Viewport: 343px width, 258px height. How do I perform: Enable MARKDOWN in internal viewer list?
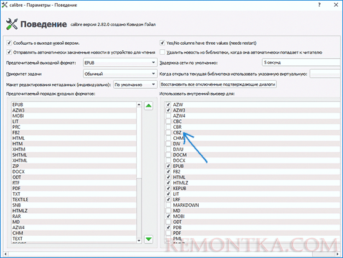click(168, 205)
